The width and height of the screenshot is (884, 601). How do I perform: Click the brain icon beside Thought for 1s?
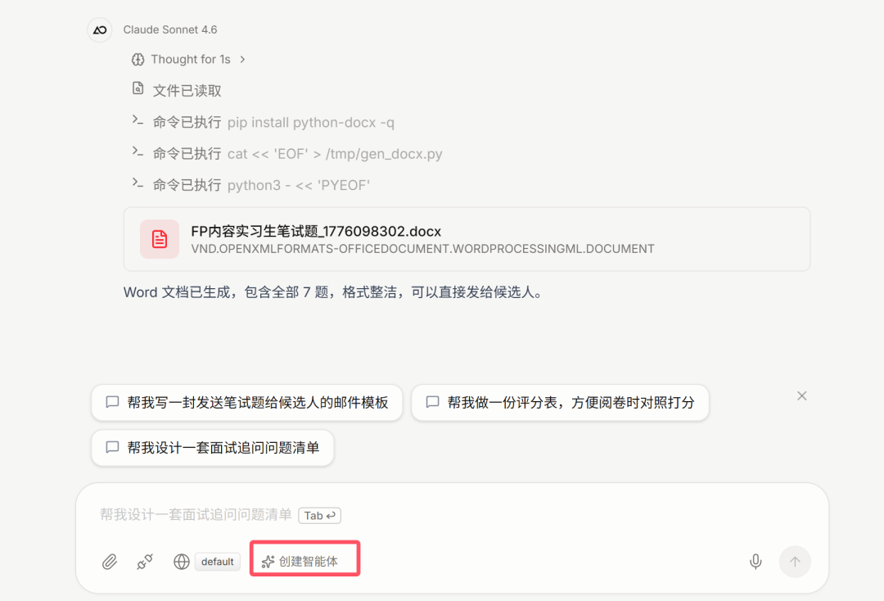(138, 59)
